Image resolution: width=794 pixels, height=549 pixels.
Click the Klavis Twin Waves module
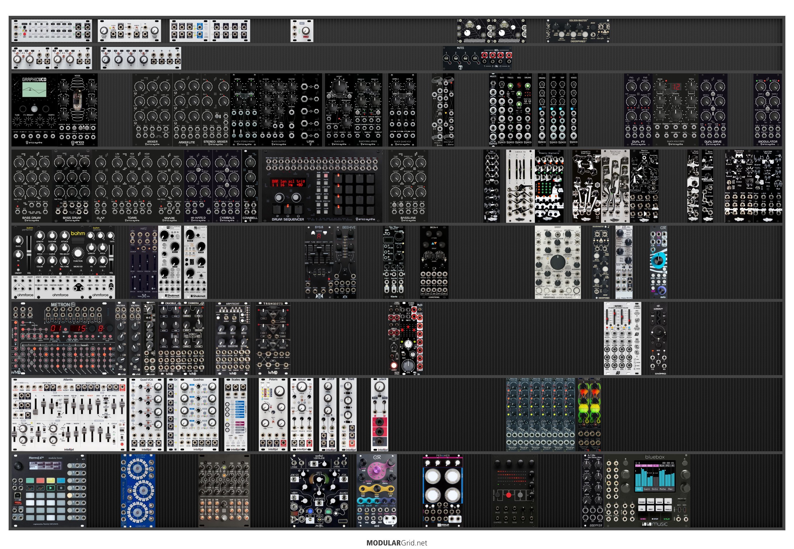click(394, 262)
